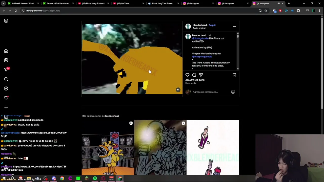Open the Opera taskbar icon
This screenshot has height=182, width=324.
pyautogui.click(x=103, y=178)
